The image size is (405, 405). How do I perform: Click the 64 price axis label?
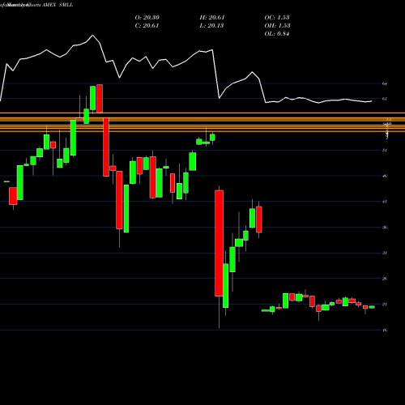[x=385, y=83]
